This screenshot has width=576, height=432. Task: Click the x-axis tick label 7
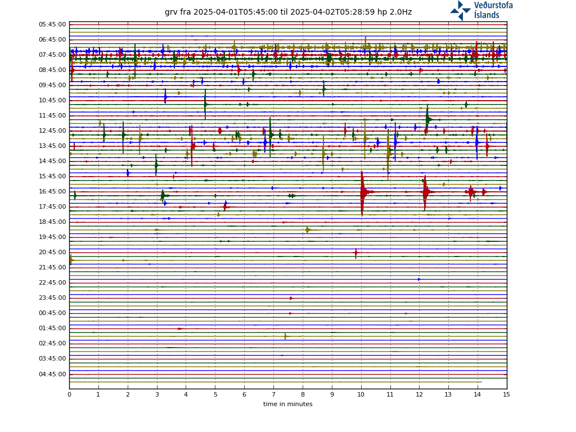tap(274, 394)
